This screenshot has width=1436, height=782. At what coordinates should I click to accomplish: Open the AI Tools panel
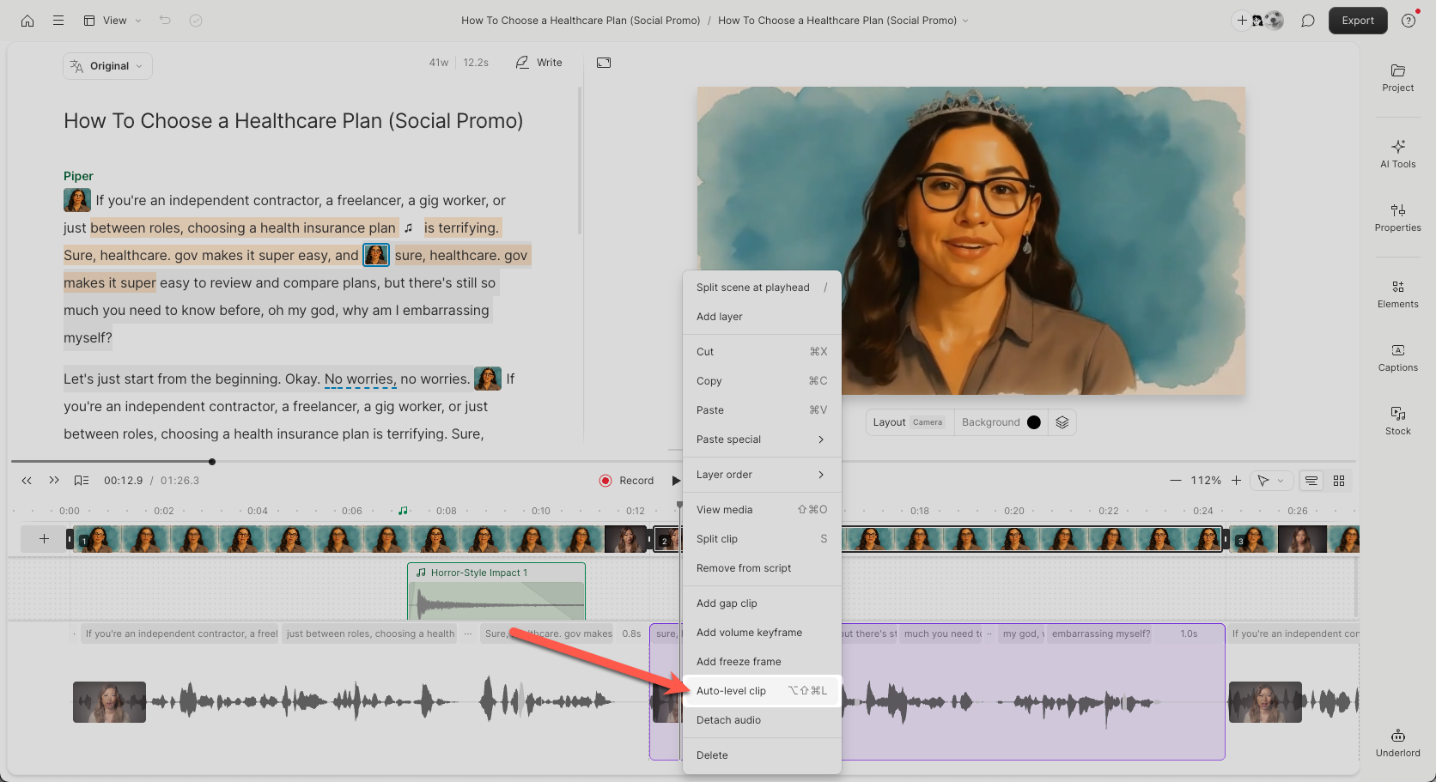point(1397,154)
